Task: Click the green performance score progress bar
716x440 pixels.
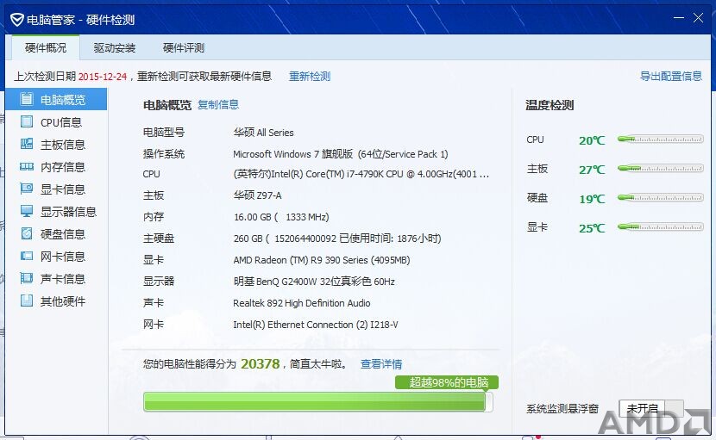Action: pyautogui.click(x=317, y=402)
